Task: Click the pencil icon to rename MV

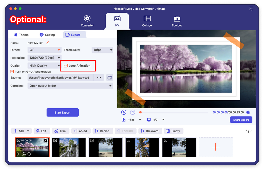Action: 48,43
